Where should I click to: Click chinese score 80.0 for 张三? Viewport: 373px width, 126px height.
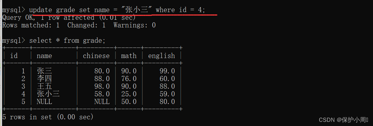pyautogui.click(x=102, y=71)
